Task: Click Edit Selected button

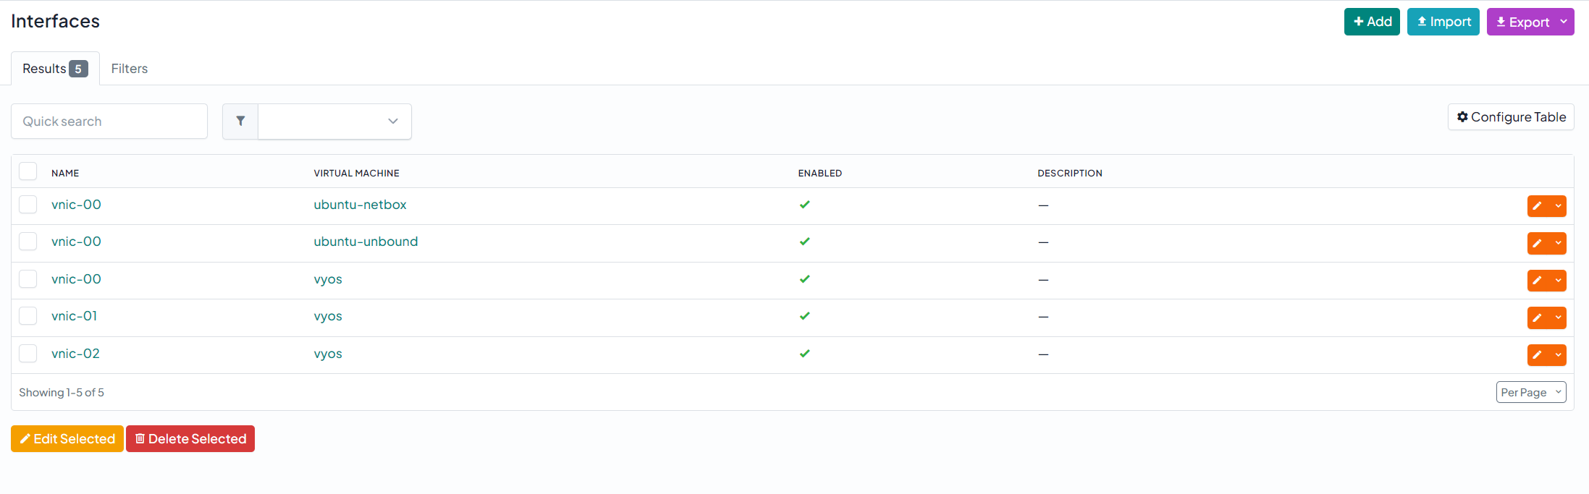Action: tap(67, 439)
